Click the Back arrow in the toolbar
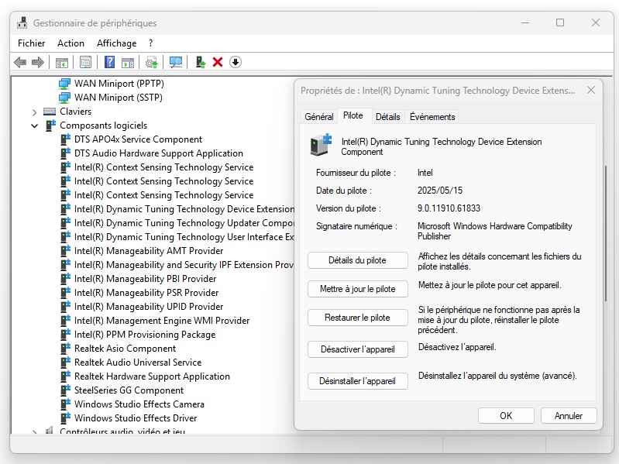This screenshot has width=619, height=464. 19,62
